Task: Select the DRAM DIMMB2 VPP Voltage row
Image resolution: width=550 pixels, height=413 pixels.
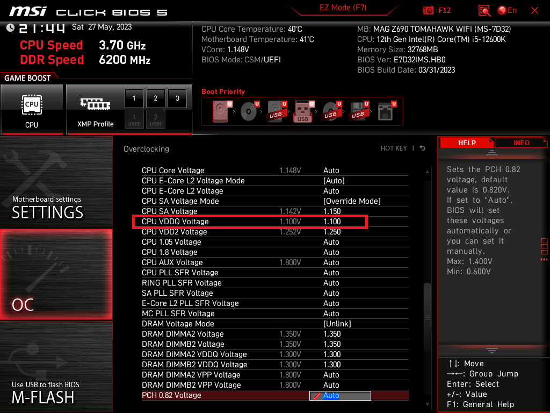Action: 275,385
